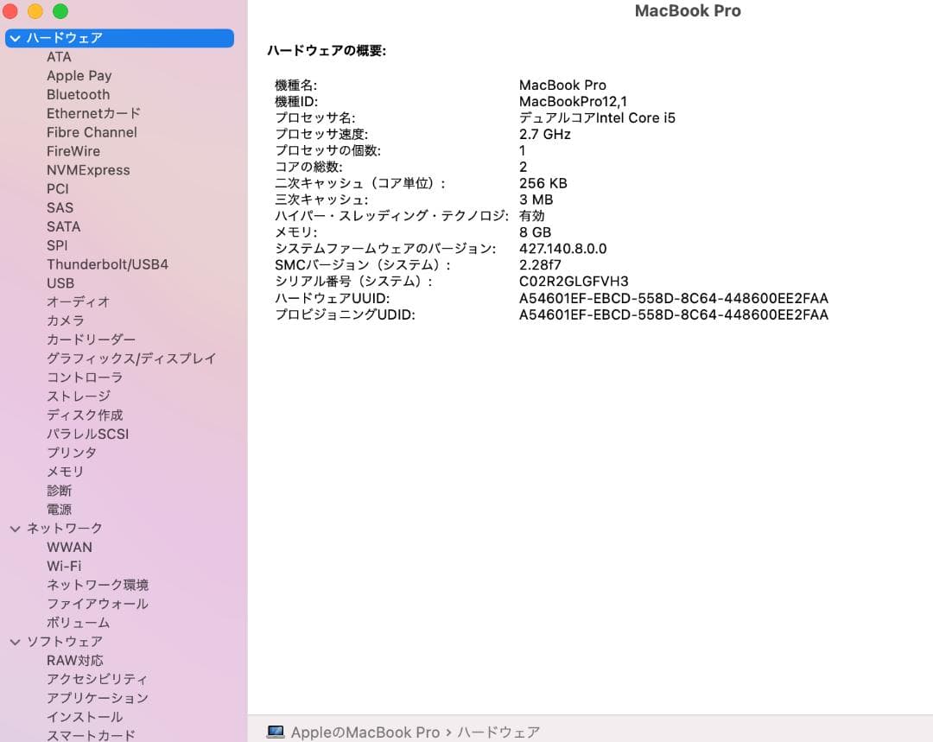The height and width of the screenshot is (742, 933).
Task: Collapse the ネットワーク section
Action: (15, 528)
